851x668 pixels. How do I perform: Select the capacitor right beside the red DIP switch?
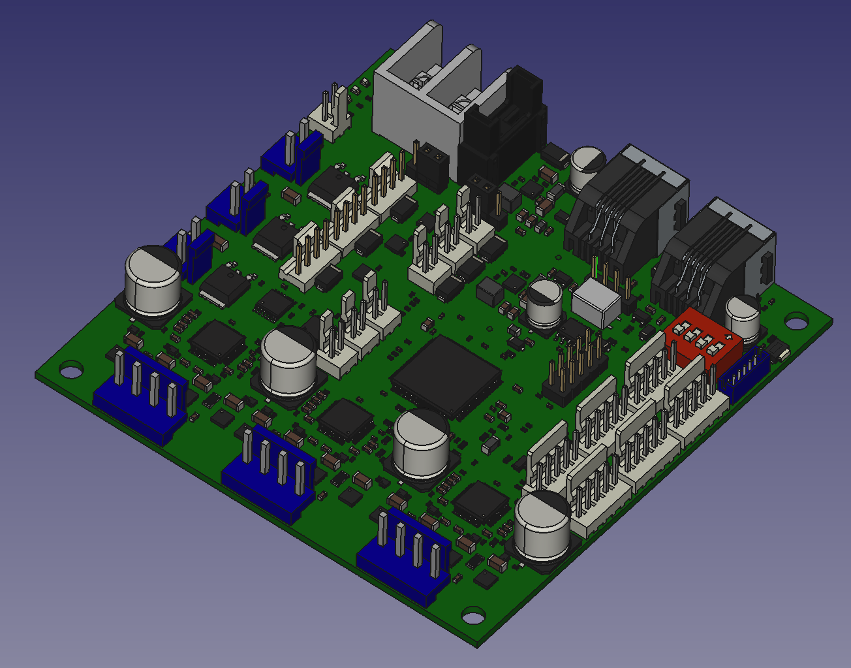click(743, 319)
